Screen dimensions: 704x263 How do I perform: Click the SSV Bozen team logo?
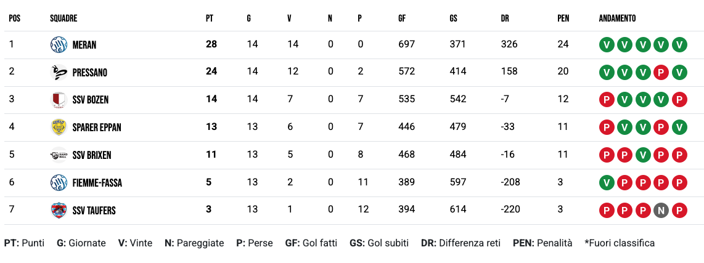point(58,100)
